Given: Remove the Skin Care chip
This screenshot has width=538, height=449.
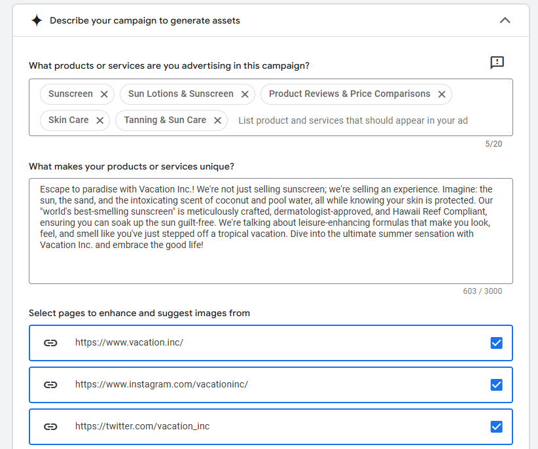Looking at the screenshot, I should click(99, 120).
